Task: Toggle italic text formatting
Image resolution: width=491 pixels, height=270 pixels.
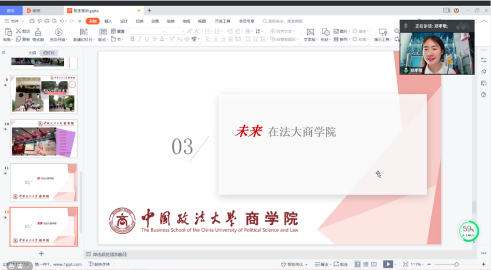Action: point(140,39)
